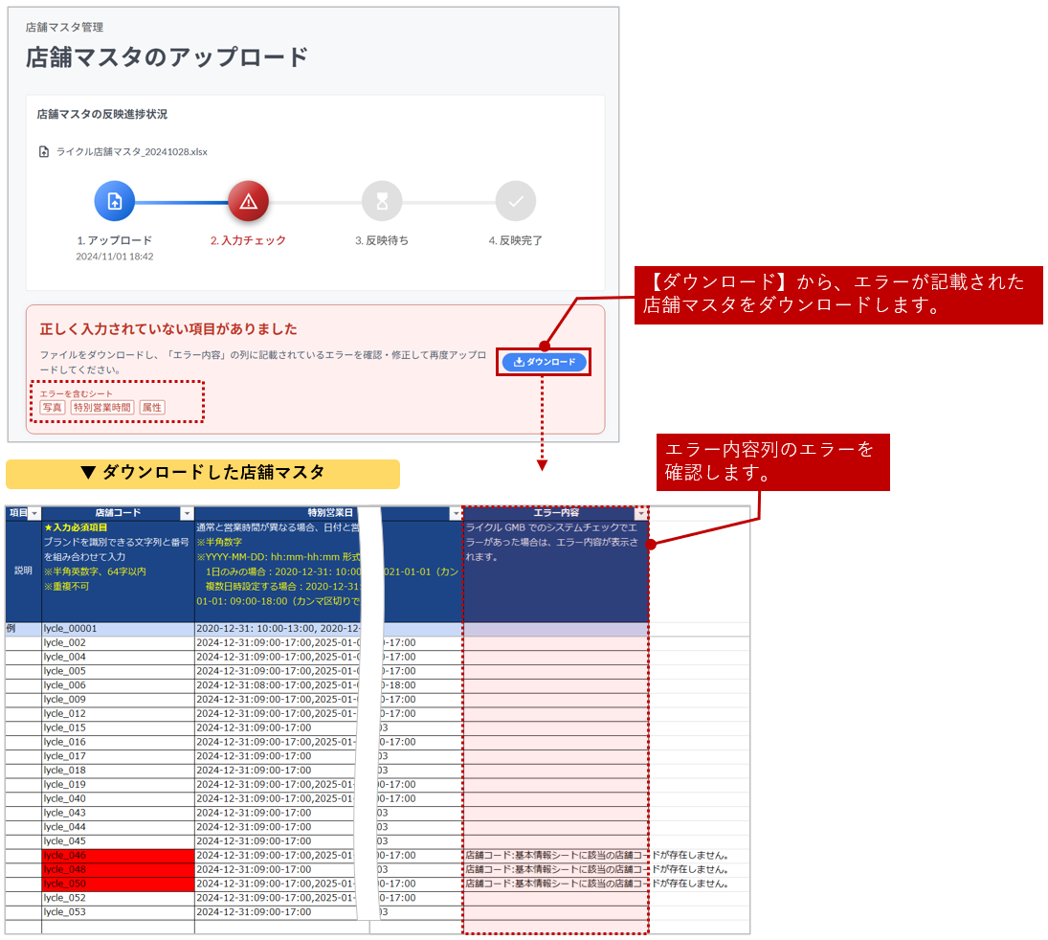Open the 店舗コード column filter dropdown
Image resolution: width=1048 pixels, height=940 pixels.
[187, 514]
